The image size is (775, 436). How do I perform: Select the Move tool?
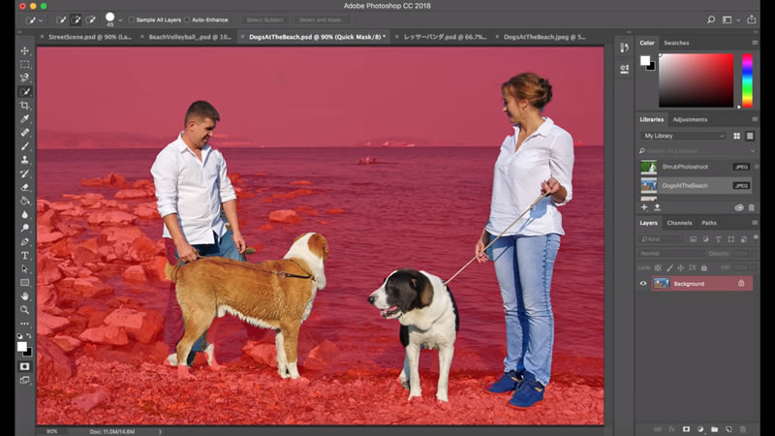tap(25, 50)
